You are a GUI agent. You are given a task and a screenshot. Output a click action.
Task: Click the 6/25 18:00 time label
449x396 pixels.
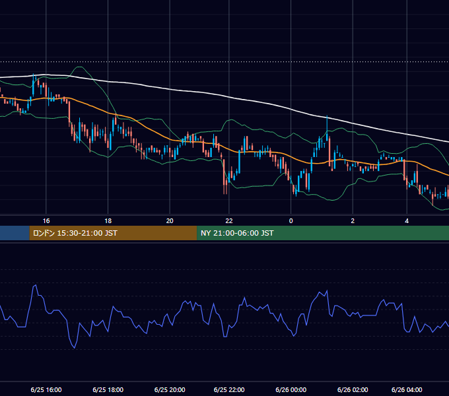pyautogui.click(x=108, y=389)
